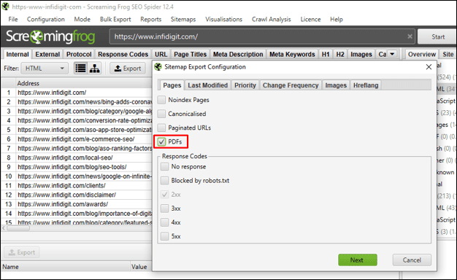Screen dimensions: 457x280
Task: Click the lower-panel Export button
Action: [22, 252]
